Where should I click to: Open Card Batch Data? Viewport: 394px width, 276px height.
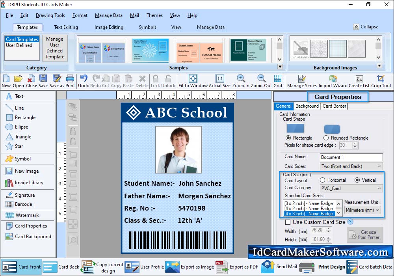coord(370,267)
